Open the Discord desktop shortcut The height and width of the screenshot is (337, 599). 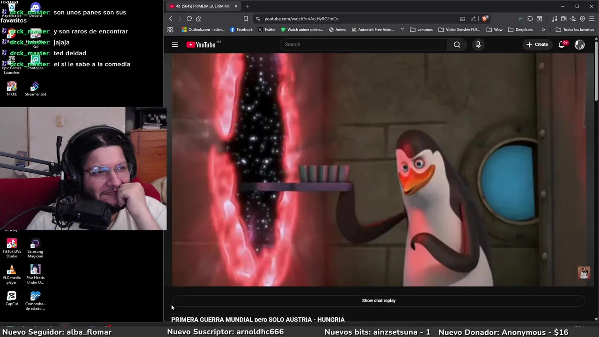[35, 10]
